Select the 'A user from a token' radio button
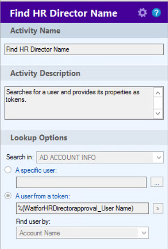The width and height of the screenshot is (168, 249). [8, 196]
